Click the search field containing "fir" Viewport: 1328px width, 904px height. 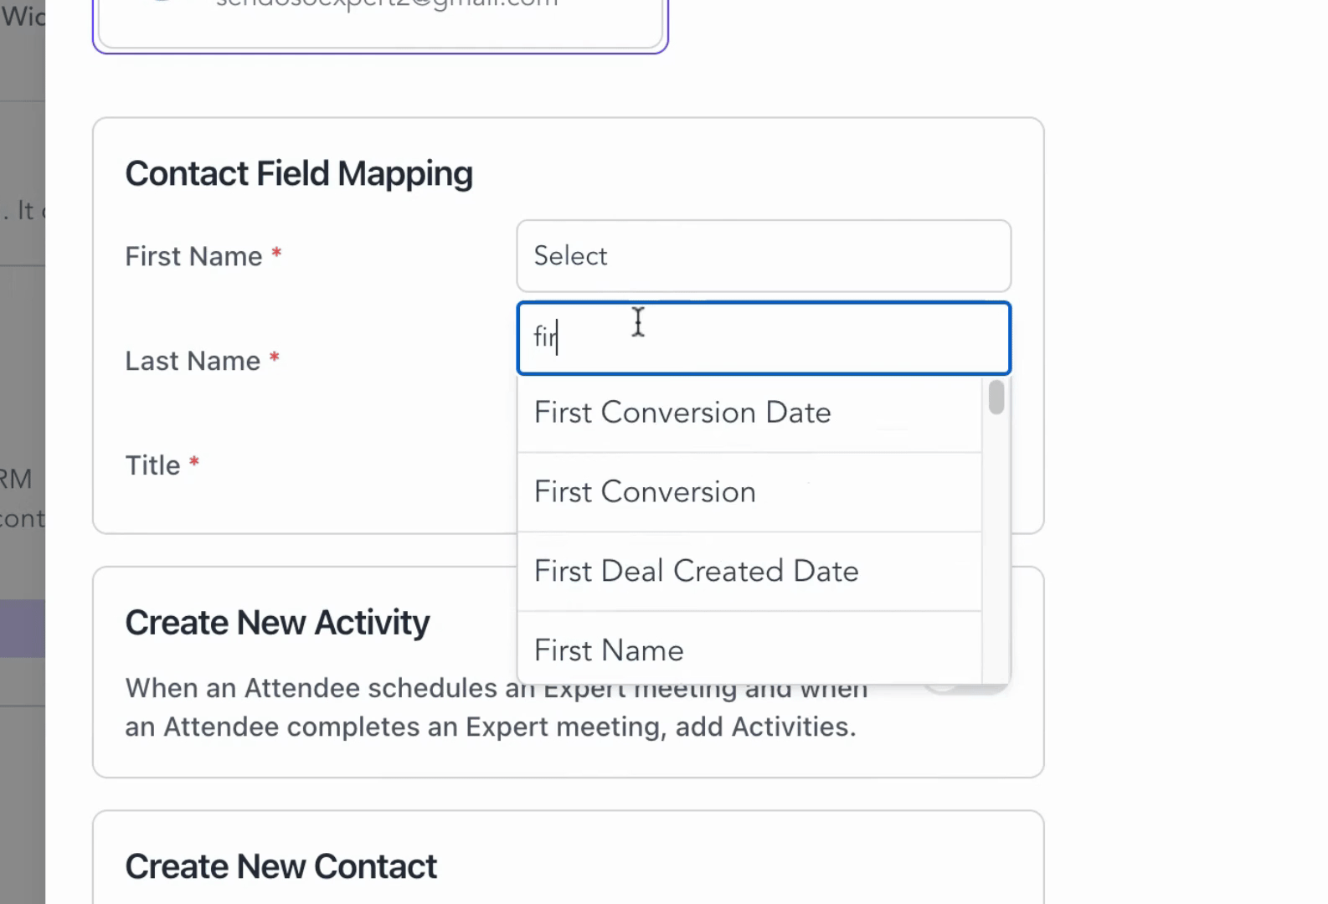tap(763, 338)
